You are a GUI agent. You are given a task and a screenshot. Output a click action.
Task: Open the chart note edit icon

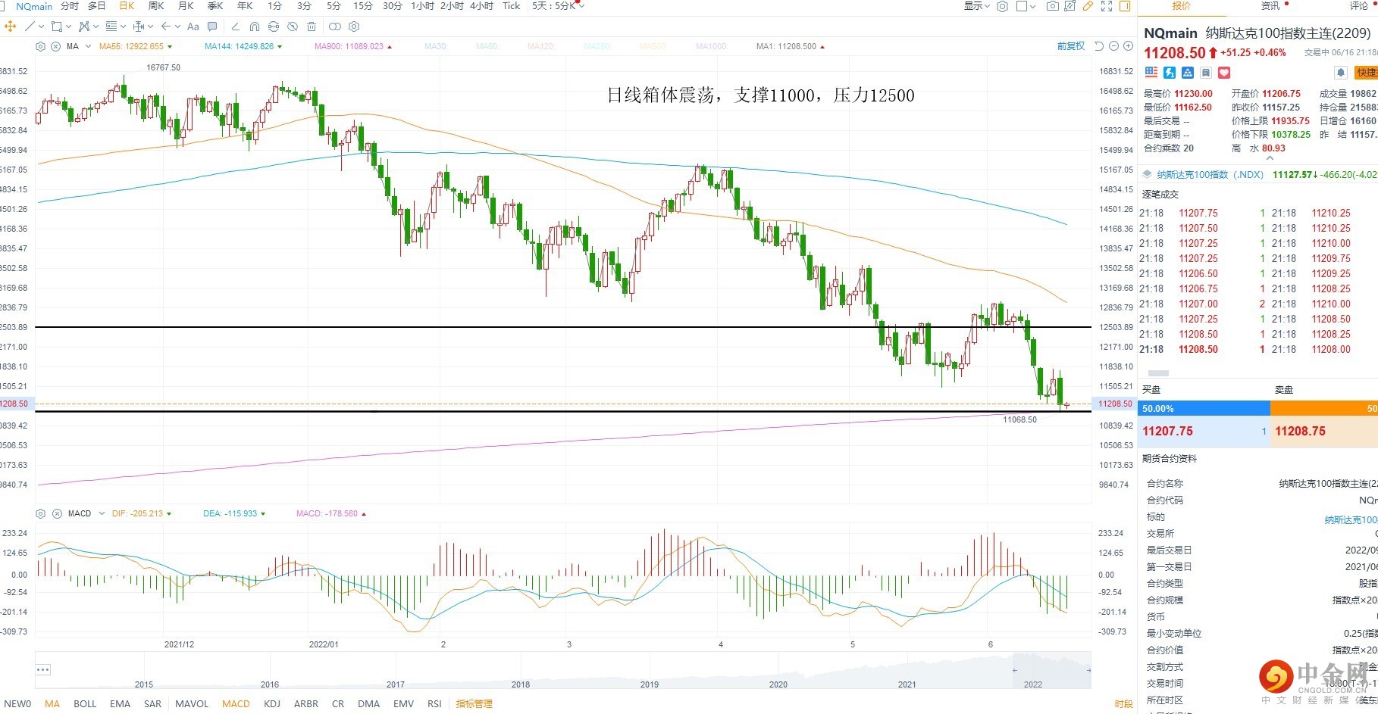[1070, 6]
